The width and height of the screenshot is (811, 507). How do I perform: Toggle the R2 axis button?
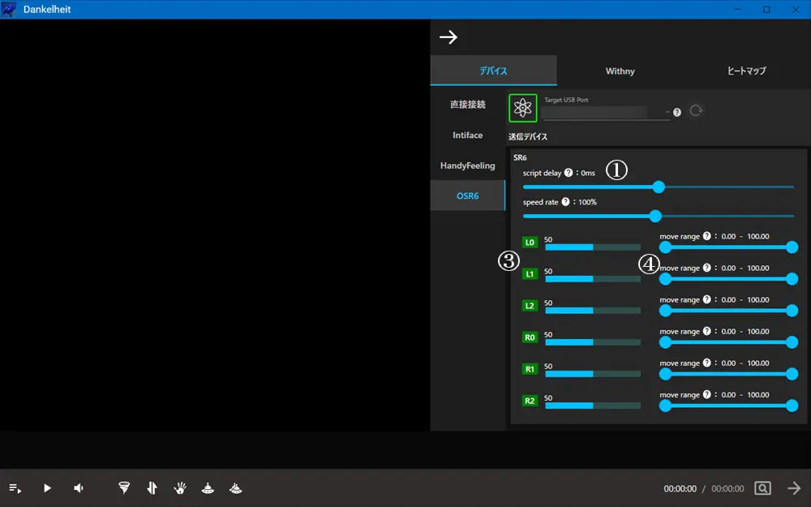point(530,401)
